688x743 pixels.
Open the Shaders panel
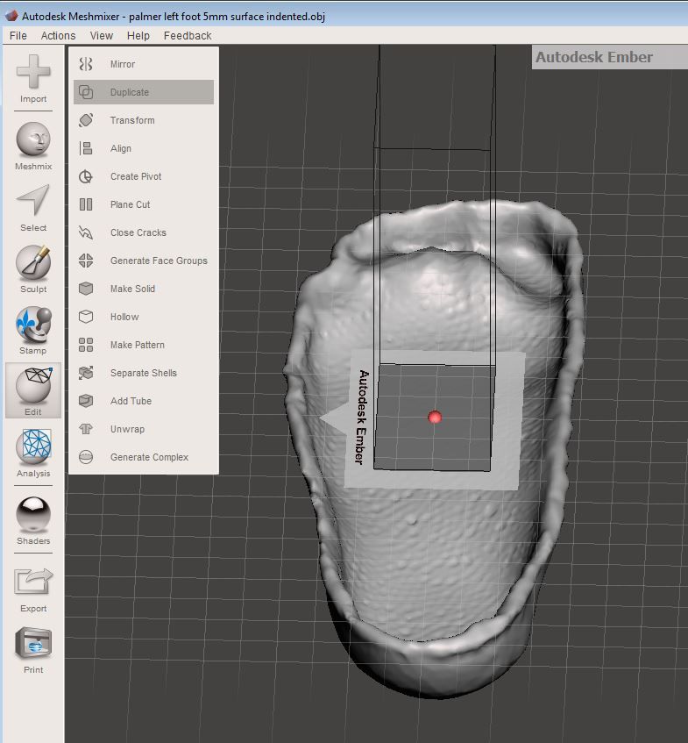33,520
